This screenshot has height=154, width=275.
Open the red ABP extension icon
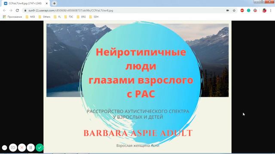(242, 10)
